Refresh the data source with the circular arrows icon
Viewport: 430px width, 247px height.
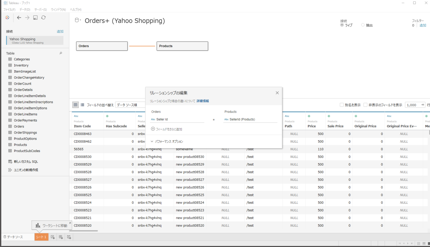click(43, 18)
